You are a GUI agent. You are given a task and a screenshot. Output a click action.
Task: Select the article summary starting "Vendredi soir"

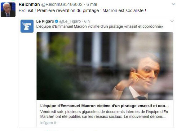[104, 114]
